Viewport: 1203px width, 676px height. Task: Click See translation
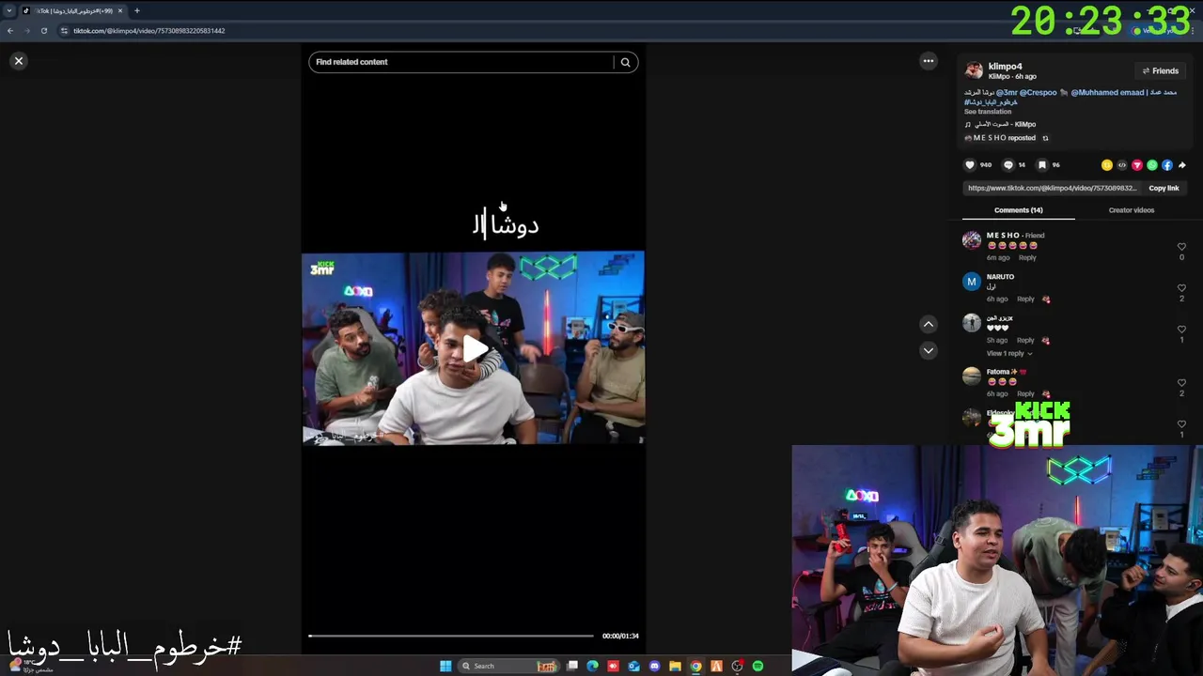[x=988, y=112]
